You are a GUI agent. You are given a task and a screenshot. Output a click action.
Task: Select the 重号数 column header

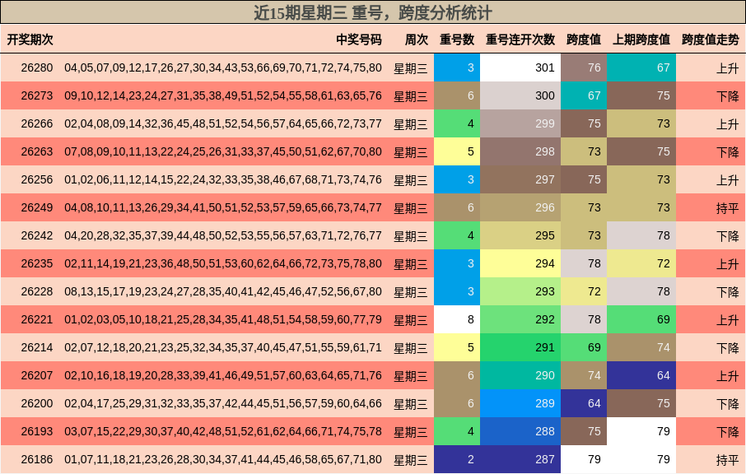pyautogui.click(x=457, y=39)
